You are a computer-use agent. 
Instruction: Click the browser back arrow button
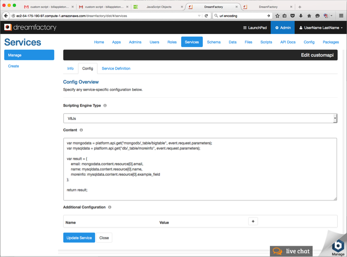[x=6, y=16]
